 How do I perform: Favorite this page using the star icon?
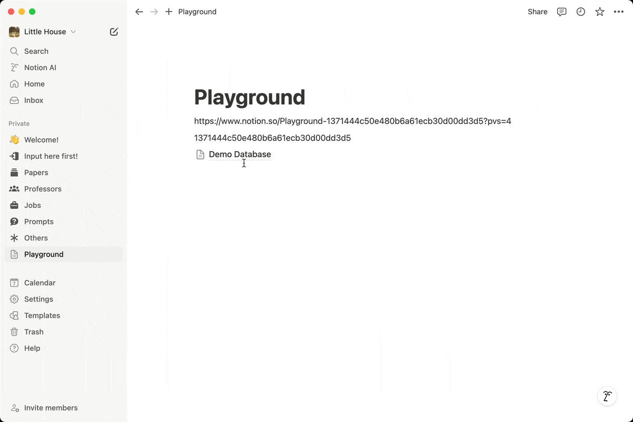(x=599, y=12)
